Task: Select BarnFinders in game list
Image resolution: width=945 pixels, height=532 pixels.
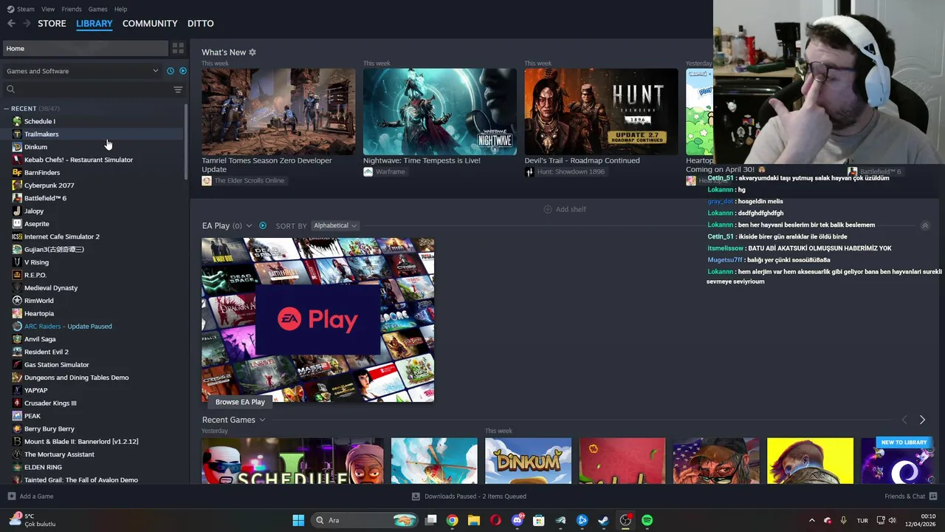Action: (x=42, y=172)
